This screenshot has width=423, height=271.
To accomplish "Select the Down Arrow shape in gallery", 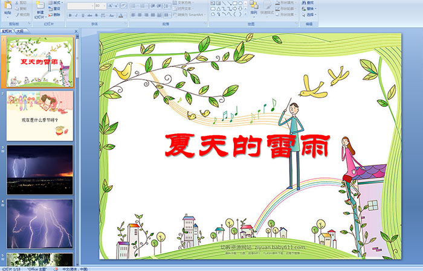I will pos(240,9).
